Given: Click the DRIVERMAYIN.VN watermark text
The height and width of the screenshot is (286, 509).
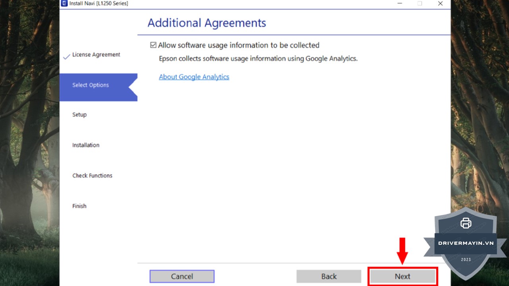Looking at the screenshot, I should coord(466,243).
